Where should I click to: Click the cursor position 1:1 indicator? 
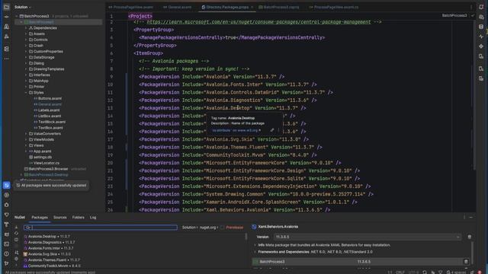[390, 272]
